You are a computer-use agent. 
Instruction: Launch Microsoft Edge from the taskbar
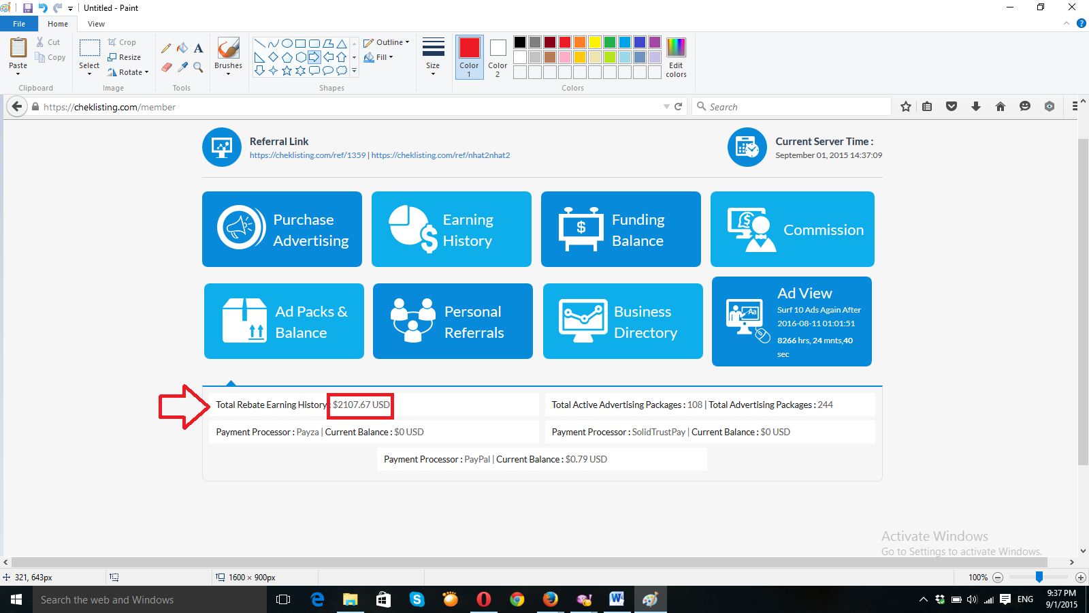317,599
